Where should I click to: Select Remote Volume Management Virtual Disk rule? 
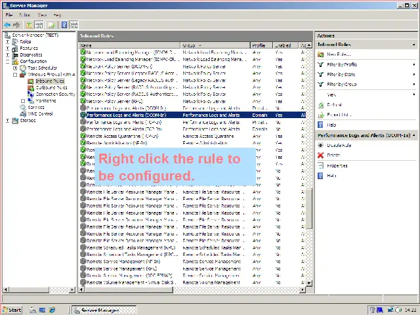192,282
